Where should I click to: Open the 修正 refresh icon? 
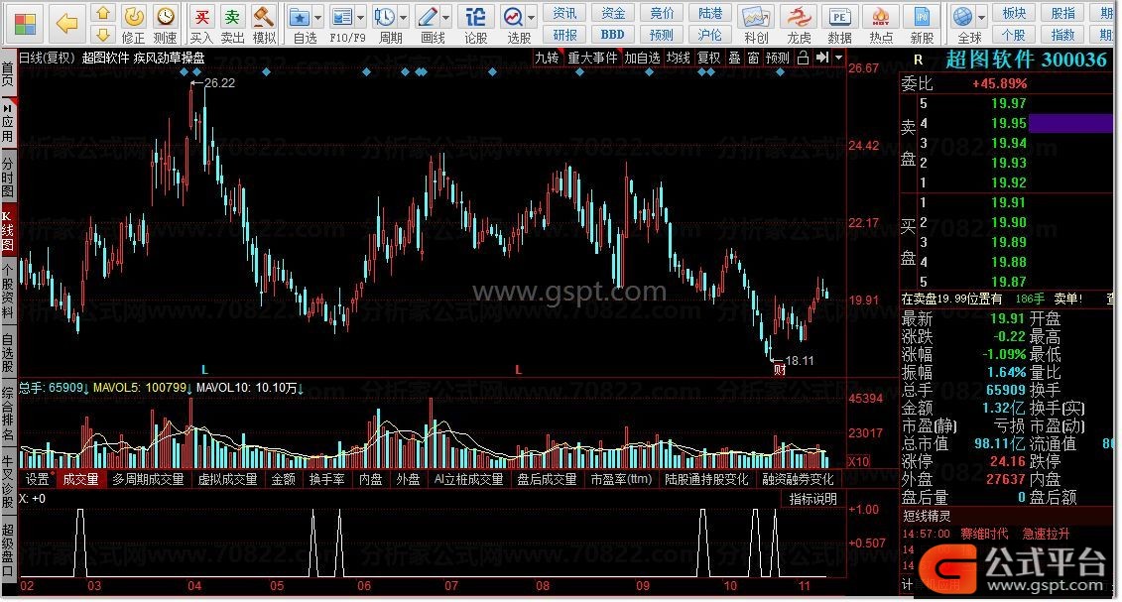[x=133, y=16]
